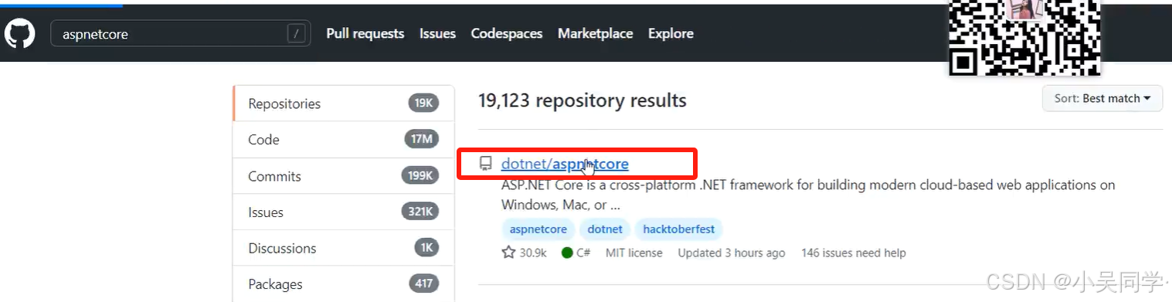This screenshot has height=302, width=1172.
Task: Click the 417 count badge on Packages
Action: click(x=423, y=284)
